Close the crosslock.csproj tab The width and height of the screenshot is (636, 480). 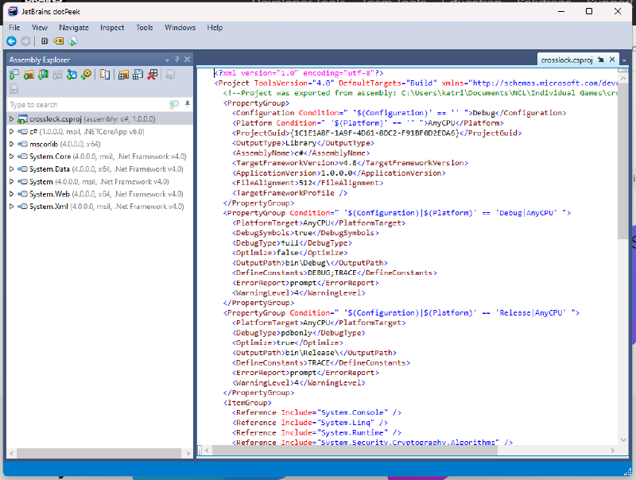(614, 60)
